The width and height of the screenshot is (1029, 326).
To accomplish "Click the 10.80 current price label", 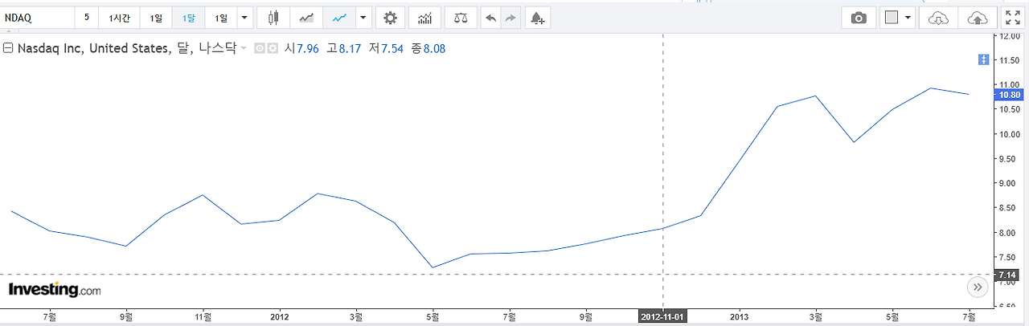I will click(x=1009, y=95).
